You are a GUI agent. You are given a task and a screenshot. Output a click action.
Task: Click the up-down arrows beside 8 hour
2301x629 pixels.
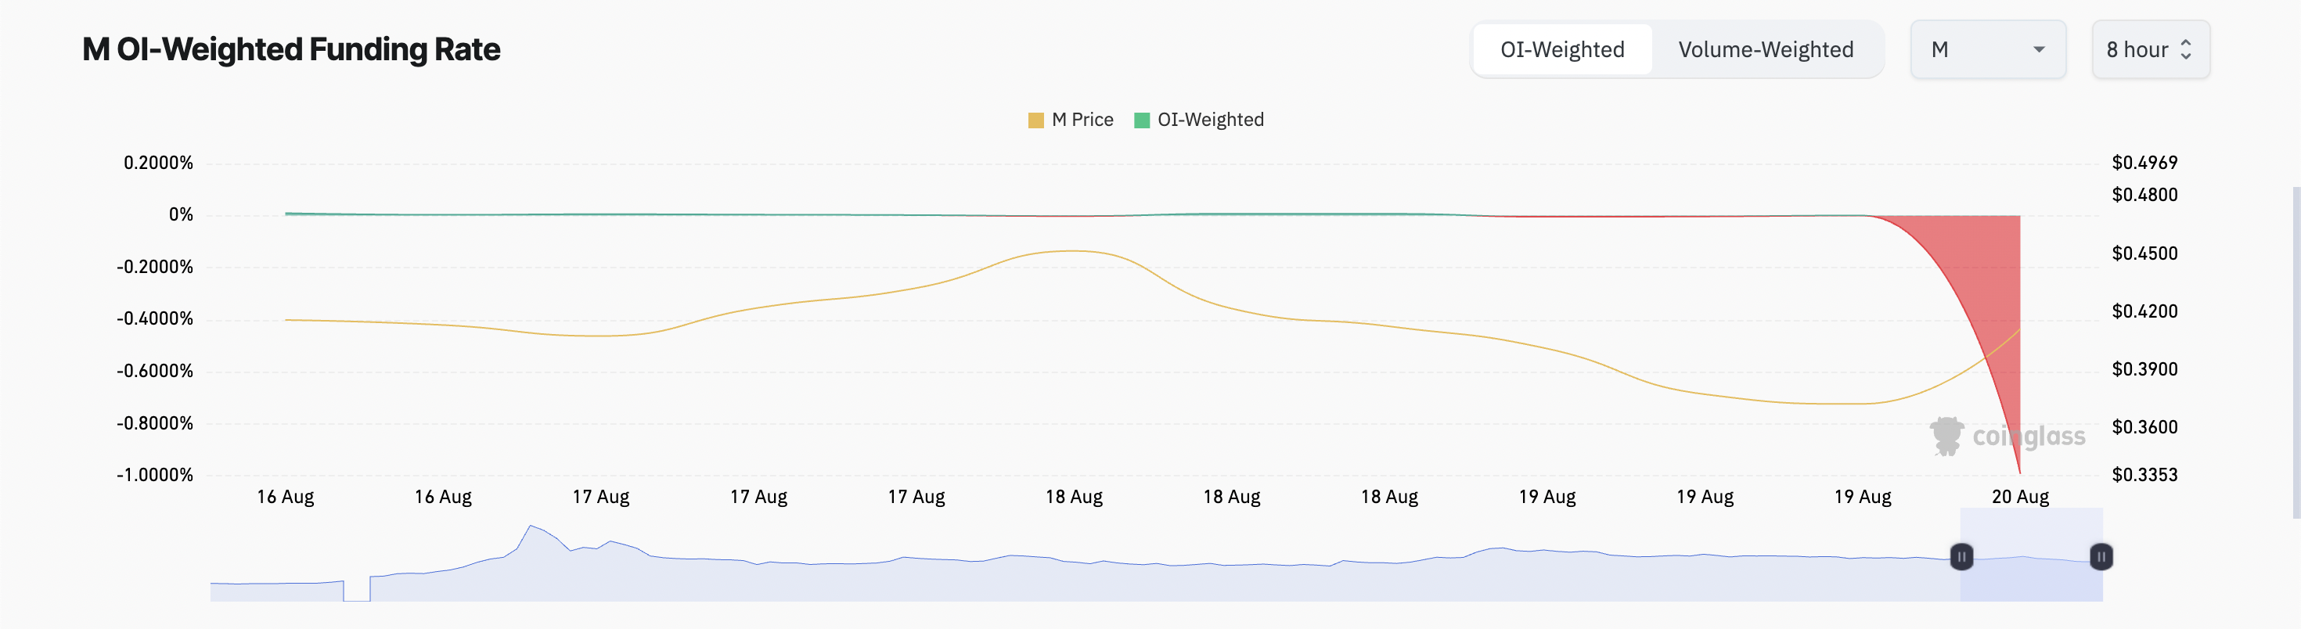[x=2188, y=49]
